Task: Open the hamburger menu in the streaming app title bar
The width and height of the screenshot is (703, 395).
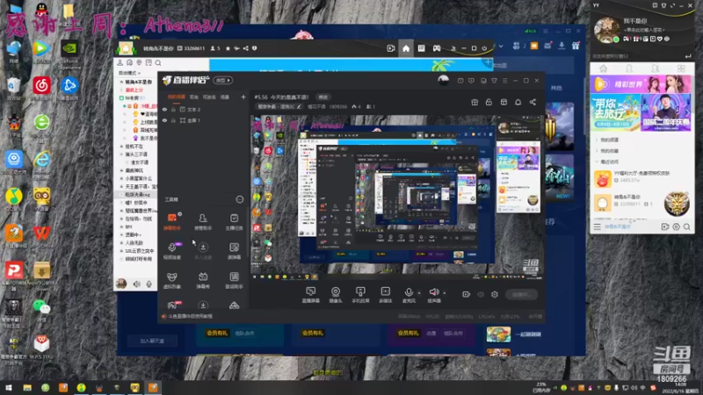Action: point(504,81)
